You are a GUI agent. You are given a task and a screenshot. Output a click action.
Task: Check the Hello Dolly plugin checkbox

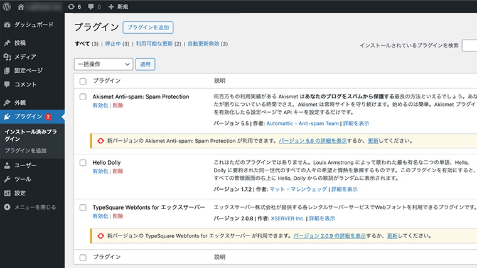tap(83, 163)
